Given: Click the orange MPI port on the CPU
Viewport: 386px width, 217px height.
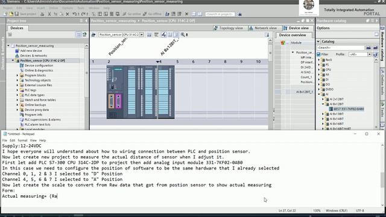Looking at the screenshot, I should click(111, 101).
